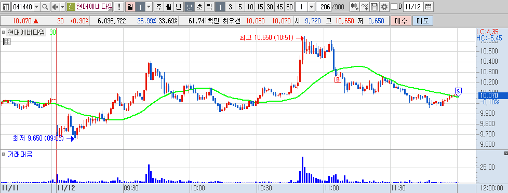508x193 pixels.
Task: Expand the stock code 041440 dropdown
Action: (x=36, y=6)
